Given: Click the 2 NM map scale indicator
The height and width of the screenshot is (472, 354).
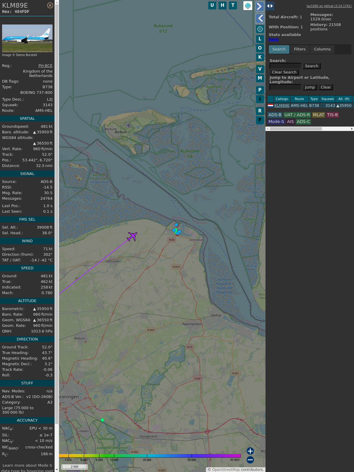Looking at the screenshot, I should point(74,467).
